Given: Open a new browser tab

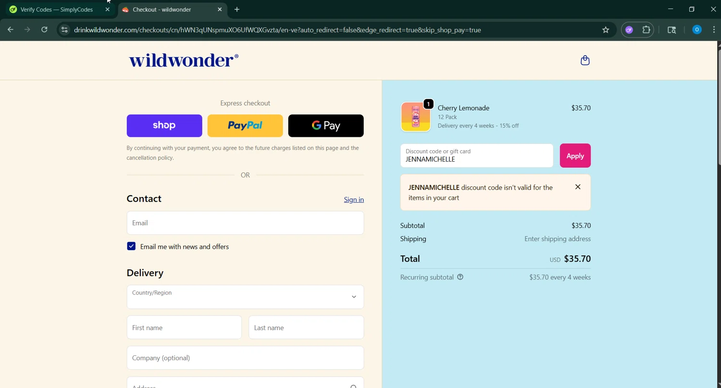Looking at the screenshot, I should click(x=236, y=10).
